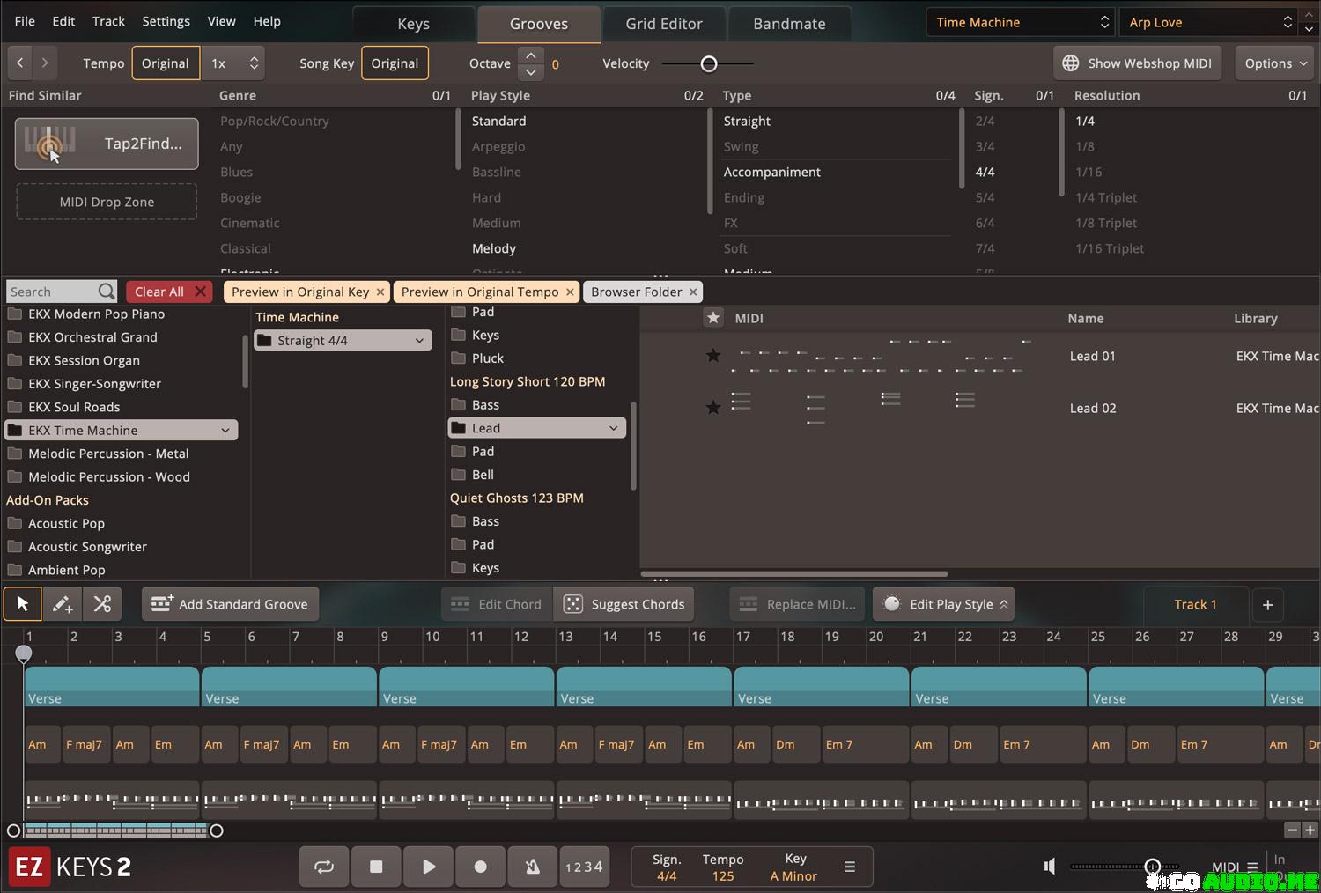Select the scissors cut tool

point(102,604)
